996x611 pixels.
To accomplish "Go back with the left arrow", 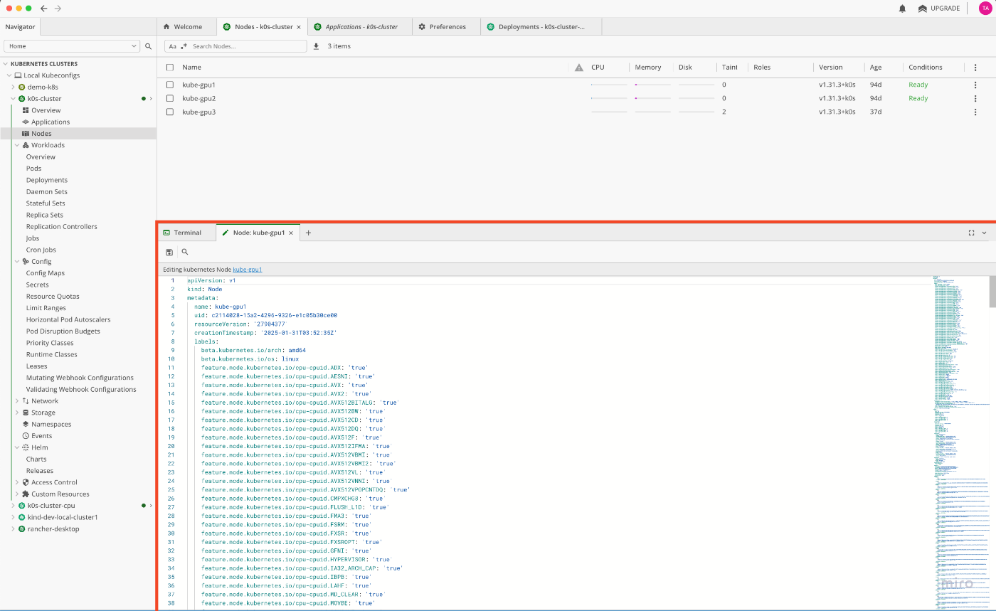I will (44, 9).
